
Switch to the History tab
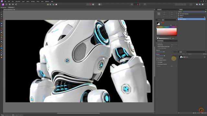pos(181,9)
